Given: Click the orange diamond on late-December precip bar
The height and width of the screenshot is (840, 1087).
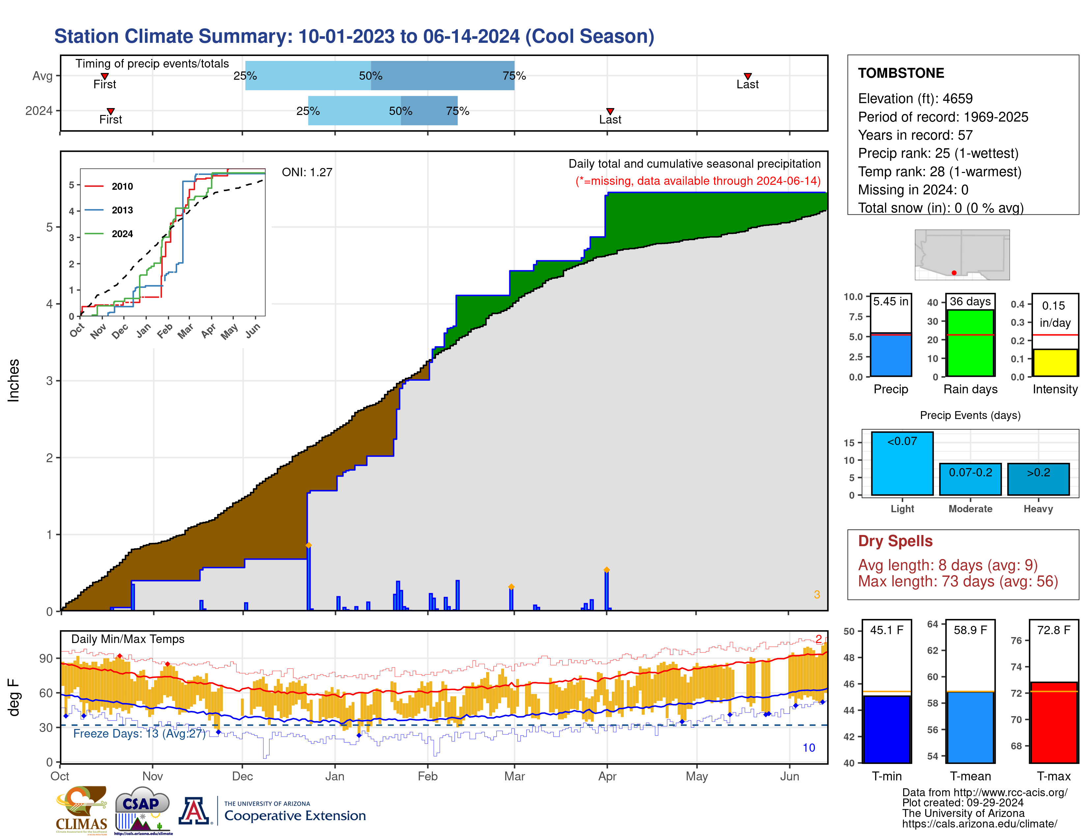Looking at the screenshot, I should pos(309,546).
